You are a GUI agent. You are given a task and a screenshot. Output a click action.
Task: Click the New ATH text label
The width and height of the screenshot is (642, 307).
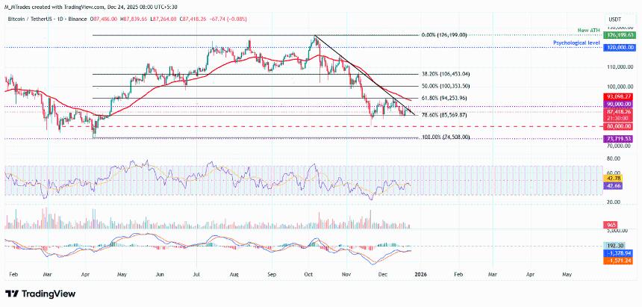coord(590,30)
